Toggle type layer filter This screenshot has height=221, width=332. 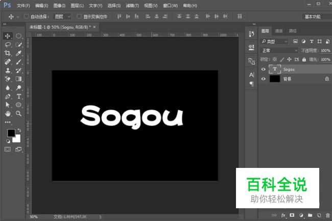coord(312,41)
